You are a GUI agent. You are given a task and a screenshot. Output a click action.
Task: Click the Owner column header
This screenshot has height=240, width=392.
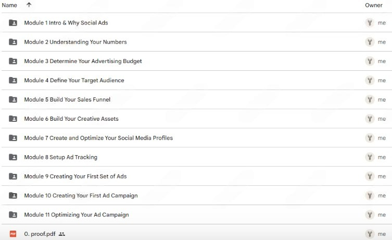pos(373,5)
